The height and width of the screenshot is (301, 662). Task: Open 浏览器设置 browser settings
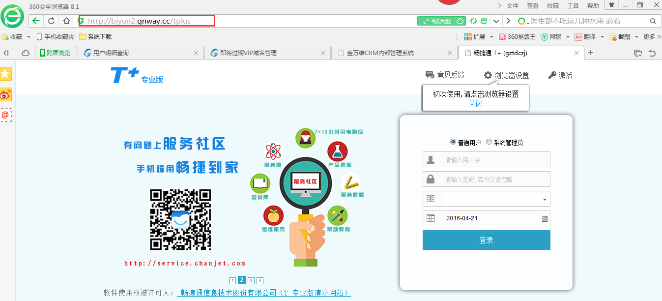[506, 75]
